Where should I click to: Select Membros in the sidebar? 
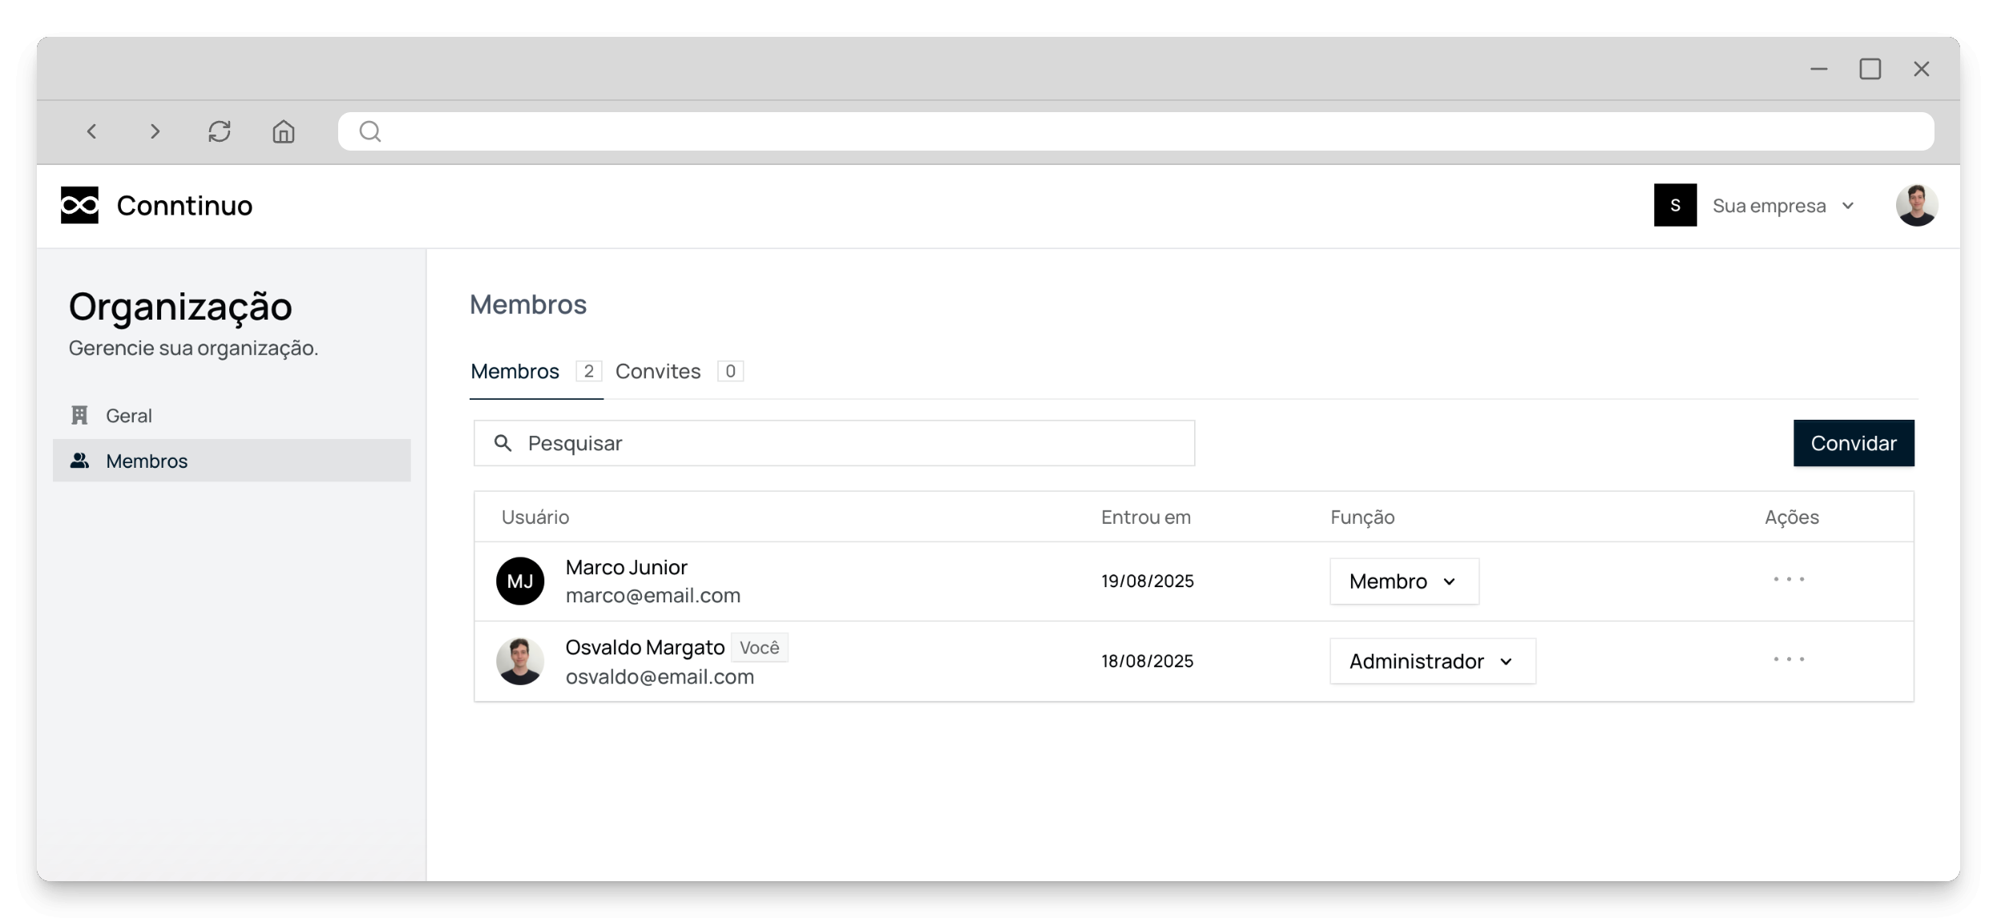(x=147, y=461)
